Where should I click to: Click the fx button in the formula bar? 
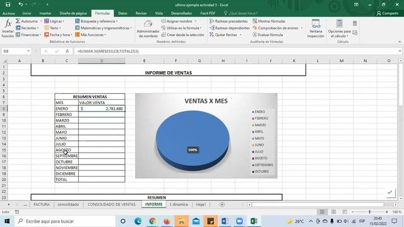coord(67,51)
